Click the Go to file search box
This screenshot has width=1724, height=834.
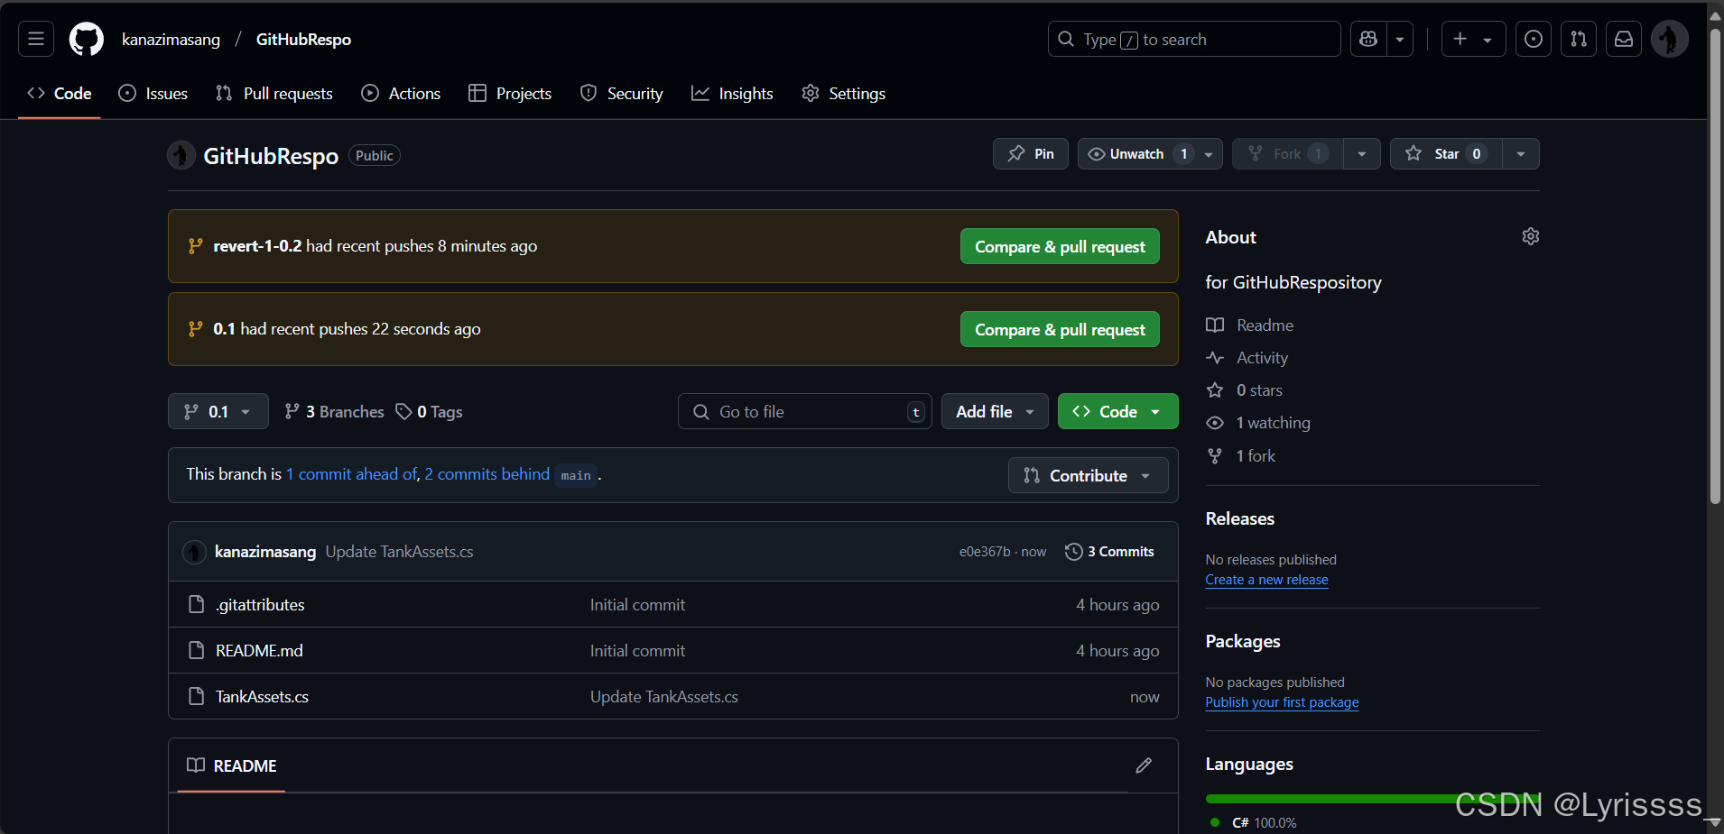pos(805,412)
